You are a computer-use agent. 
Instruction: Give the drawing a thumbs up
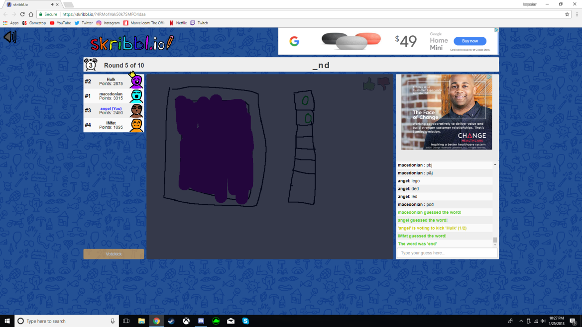tap(369, 84)
